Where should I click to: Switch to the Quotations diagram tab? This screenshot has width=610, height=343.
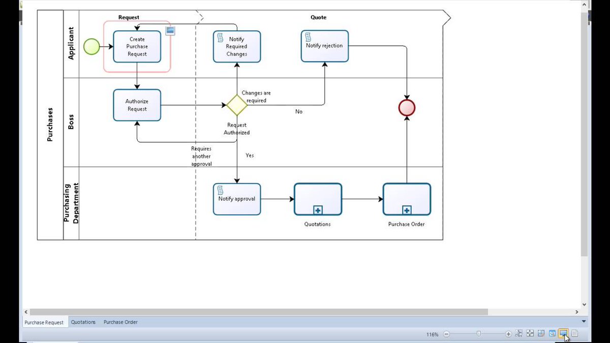pyautogui.click(x=83, y=322)
